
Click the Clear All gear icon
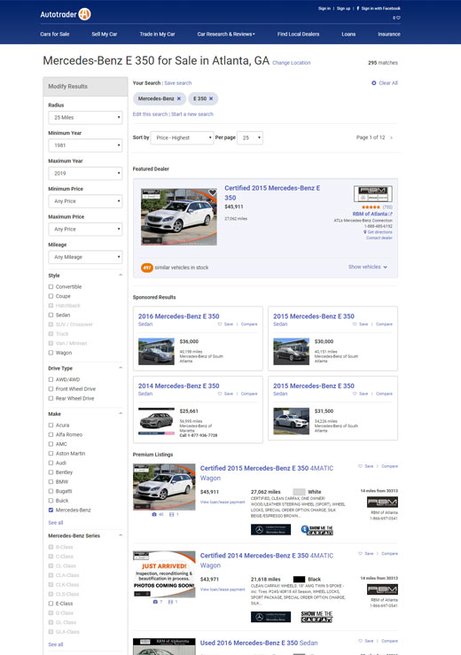tap(373, 83)
